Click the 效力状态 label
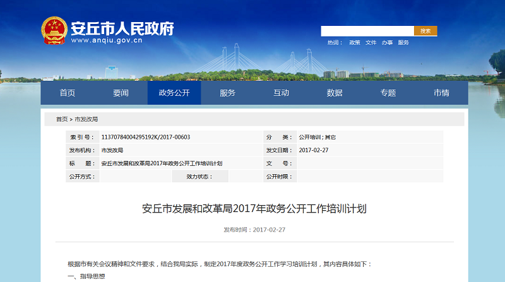 point(199,177)
